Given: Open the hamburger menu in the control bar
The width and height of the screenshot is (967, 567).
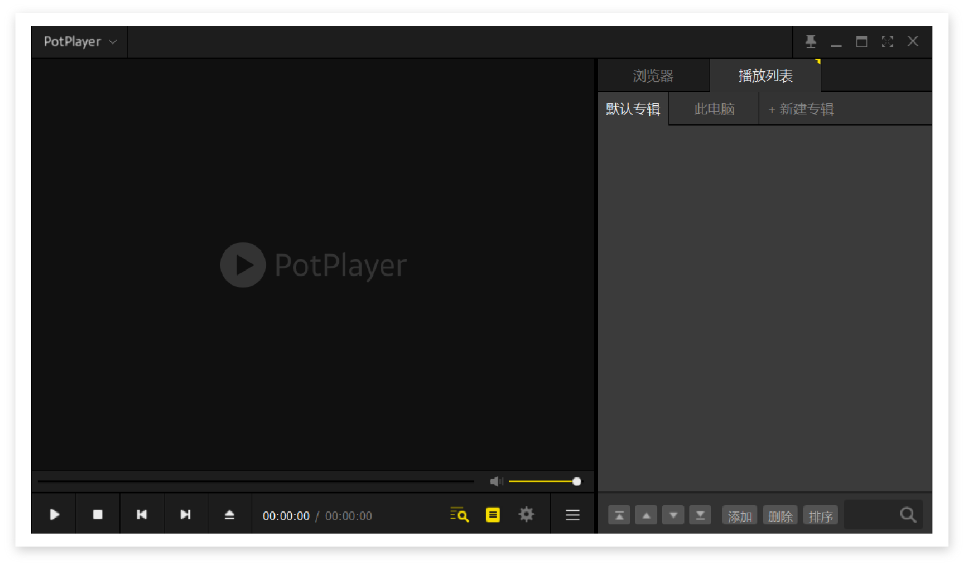Looking at the screenshot, I should coord(573,515).
